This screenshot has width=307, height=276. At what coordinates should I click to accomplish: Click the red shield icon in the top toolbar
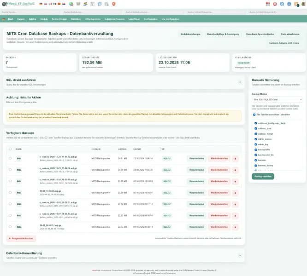click(x=114, y=4)
